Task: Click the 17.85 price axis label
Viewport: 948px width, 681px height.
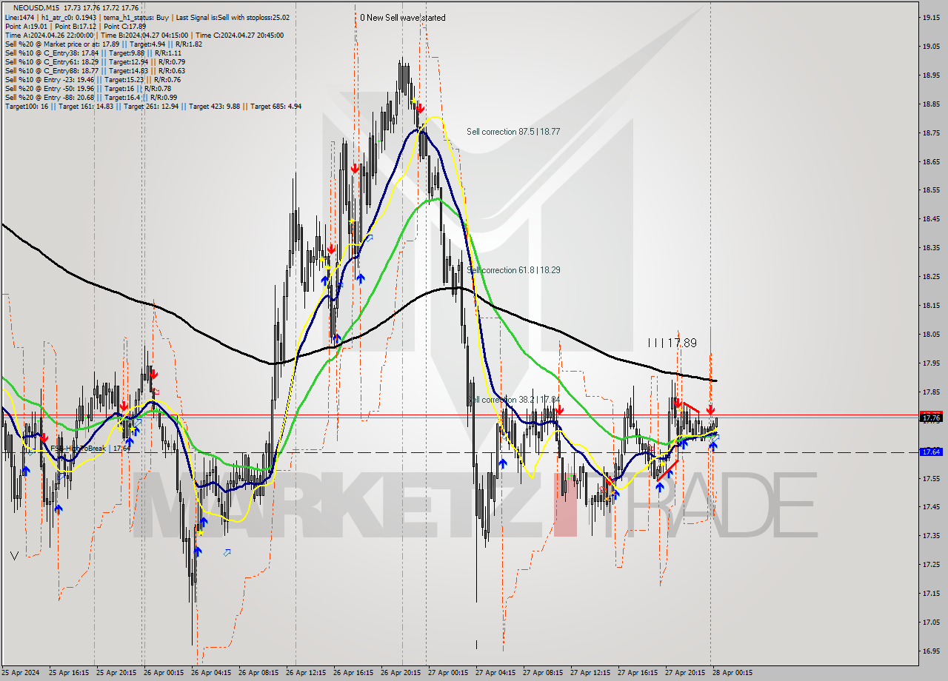Action: click(931, 392)
